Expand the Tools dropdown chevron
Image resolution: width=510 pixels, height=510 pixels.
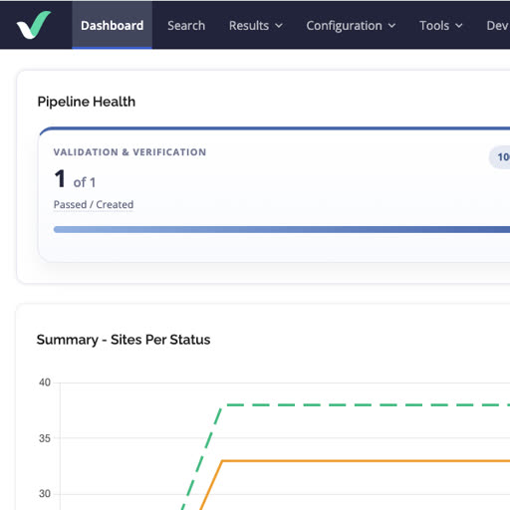tap(459, 26)
